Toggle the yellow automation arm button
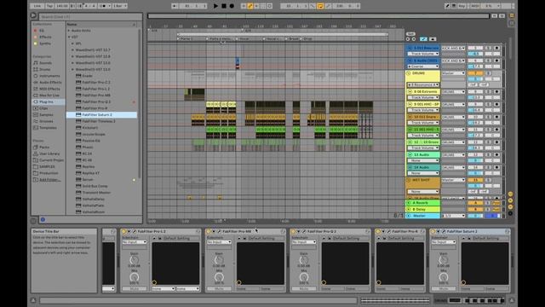 [250, 6]
